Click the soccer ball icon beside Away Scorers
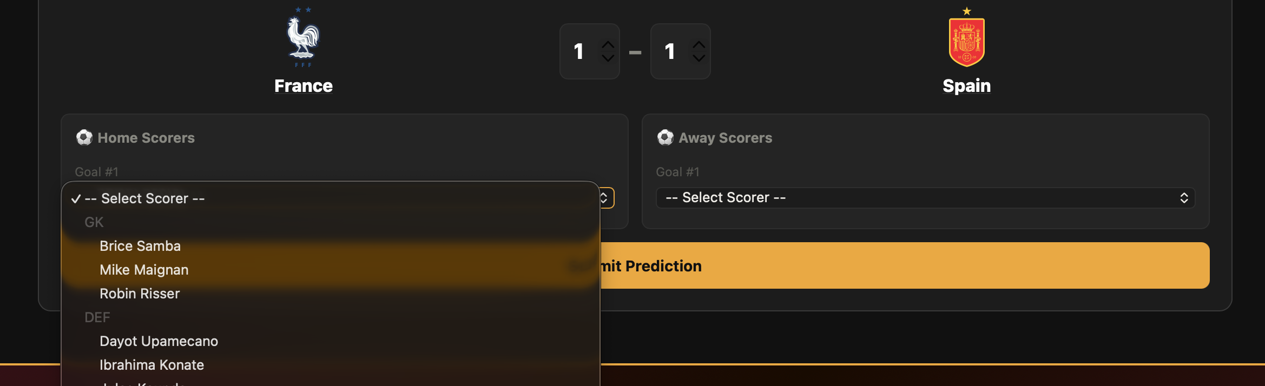 coord(666,137)
